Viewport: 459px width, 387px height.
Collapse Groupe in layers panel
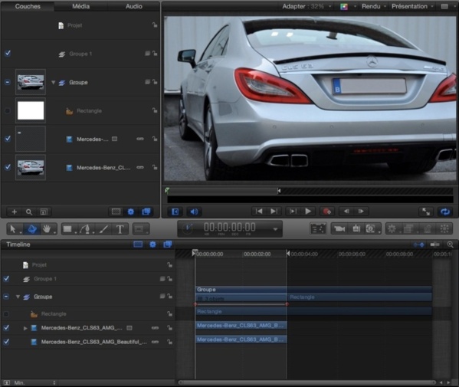[54, 83]
